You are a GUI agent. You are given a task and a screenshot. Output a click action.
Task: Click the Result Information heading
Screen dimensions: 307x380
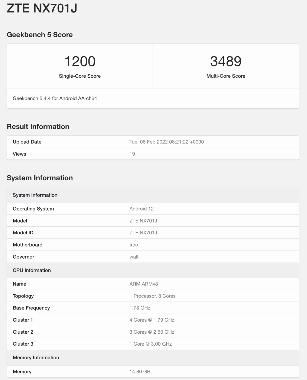[x=38, y=126]
